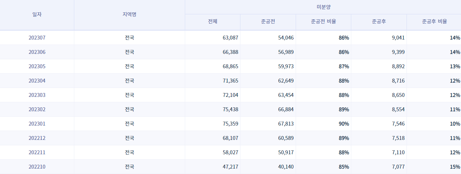Click pre-completion value 50,917
The height and width of the screenshot is (174, 461).
coord(286,152)
